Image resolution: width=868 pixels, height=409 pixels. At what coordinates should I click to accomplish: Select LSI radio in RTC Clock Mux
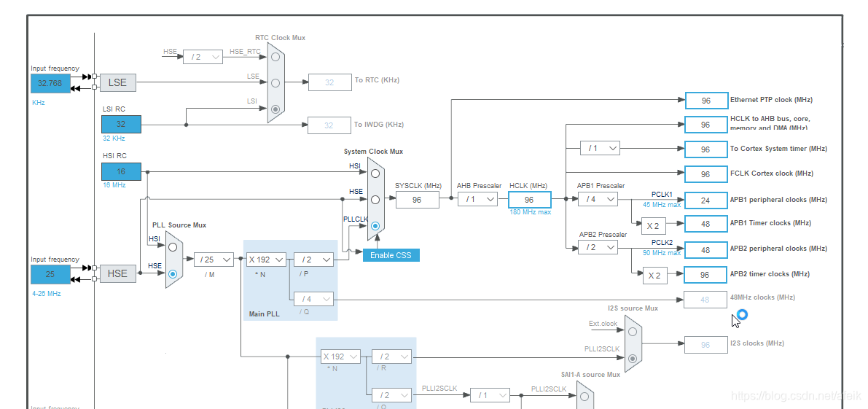(275, 109)
